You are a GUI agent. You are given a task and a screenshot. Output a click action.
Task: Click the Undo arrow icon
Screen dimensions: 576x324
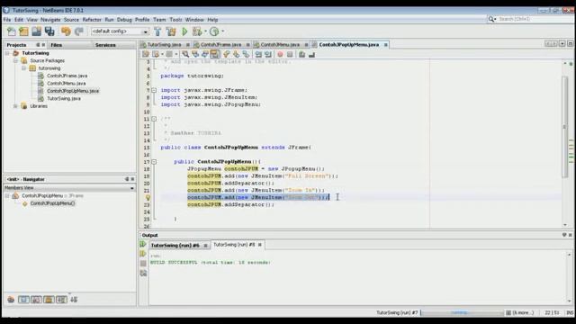[x=66, y=31]
